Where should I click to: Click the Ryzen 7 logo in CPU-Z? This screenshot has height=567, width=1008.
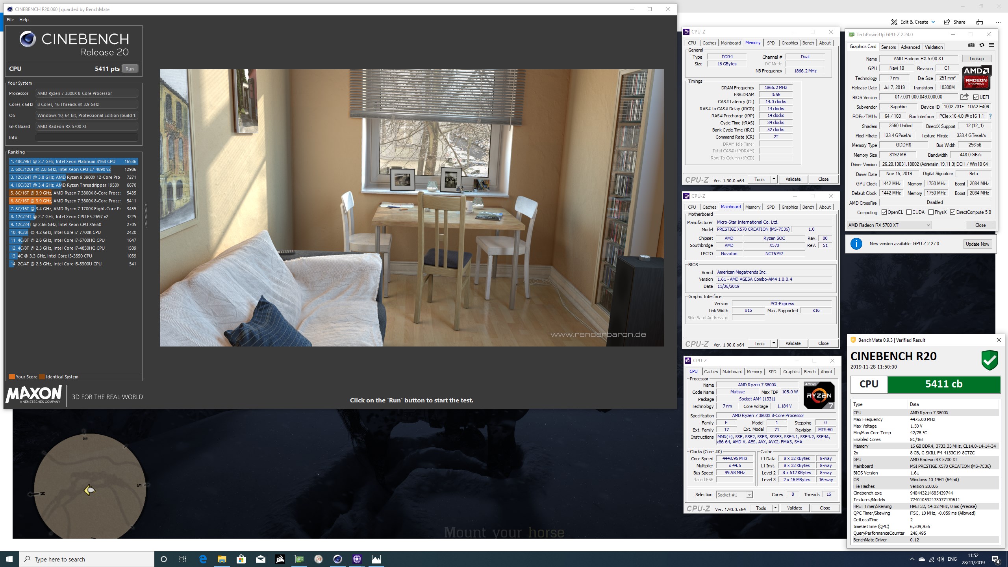(819, 395)
